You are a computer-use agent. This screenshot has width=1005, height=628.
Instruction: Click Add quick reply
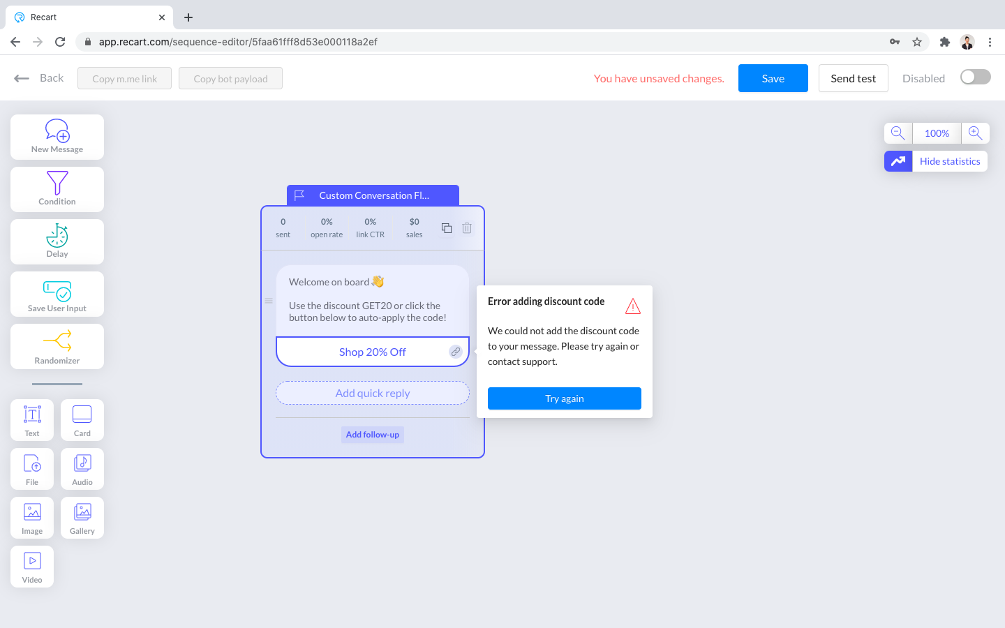point(373,393)
